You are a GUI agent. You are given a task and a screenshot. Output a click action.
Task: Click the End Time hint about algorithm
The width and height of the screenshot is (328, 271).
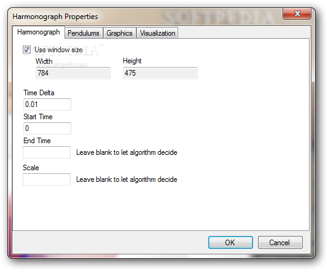pyautogui.click(x=127, y=152)
